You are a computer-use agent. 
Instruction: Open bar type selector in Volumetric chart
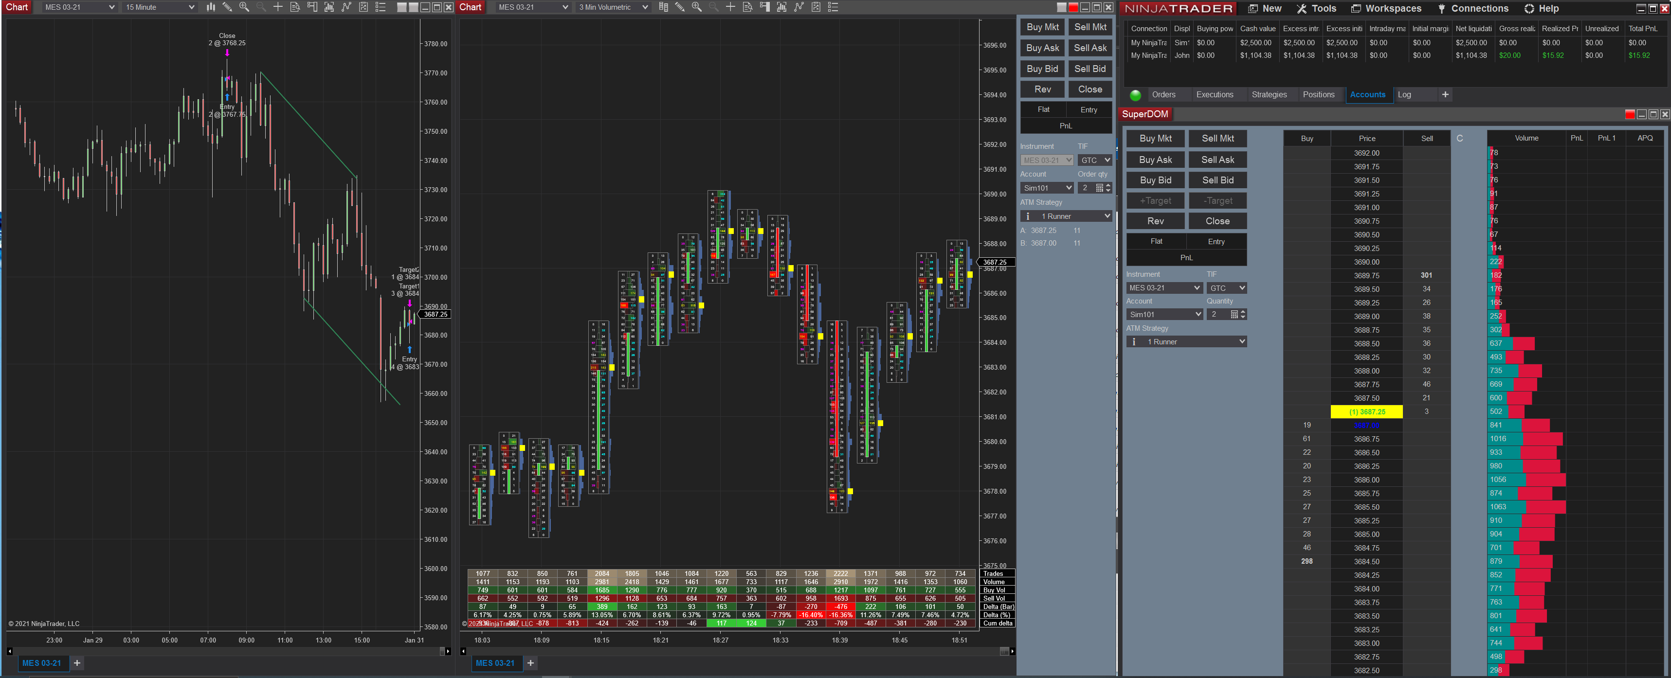tap(663, 7)
